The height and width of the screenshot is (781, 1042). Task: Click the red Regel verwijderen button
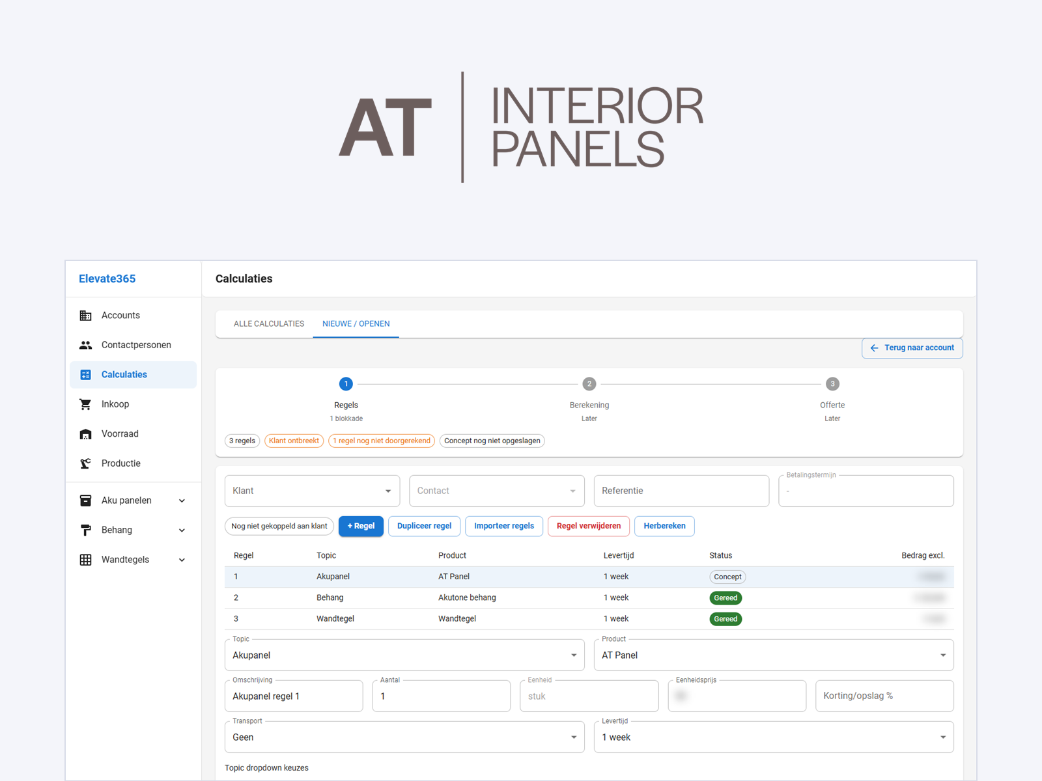click(x=589, y=526)
